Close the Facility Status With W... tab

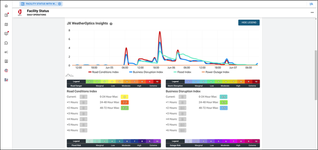click(x=59, y=4)
